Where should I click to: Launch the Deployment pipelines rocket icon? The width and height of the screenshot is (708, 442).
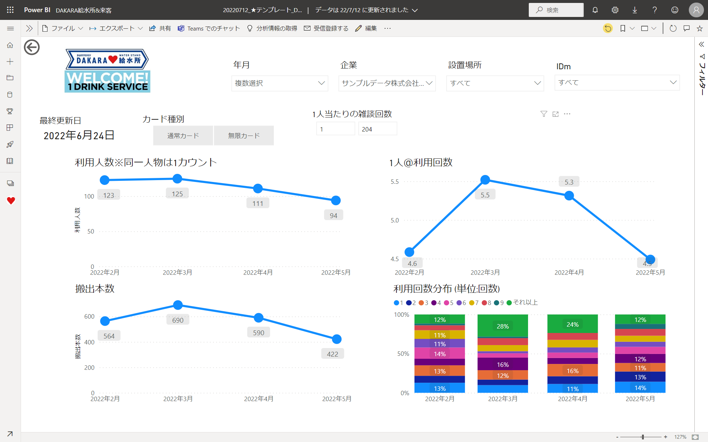[x=10, y=144]
